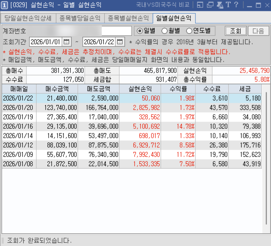Switch to the 종목별실현손익 tab
The width and height of the screenshot is (271, 246).
click(x=128, y=18)
